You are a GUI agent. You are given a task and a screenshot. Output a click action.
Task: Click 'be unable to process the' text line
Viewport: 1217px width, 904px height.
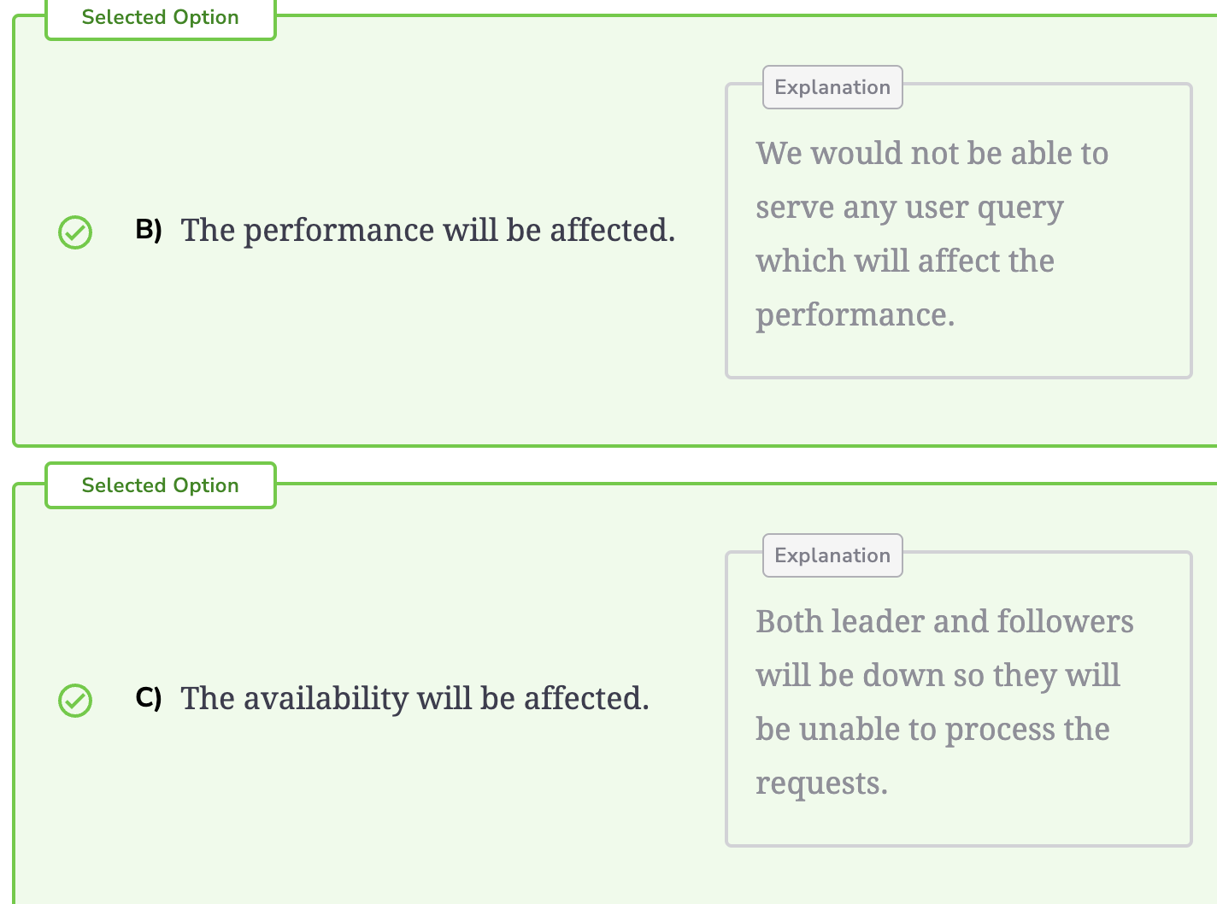(932, 730)
